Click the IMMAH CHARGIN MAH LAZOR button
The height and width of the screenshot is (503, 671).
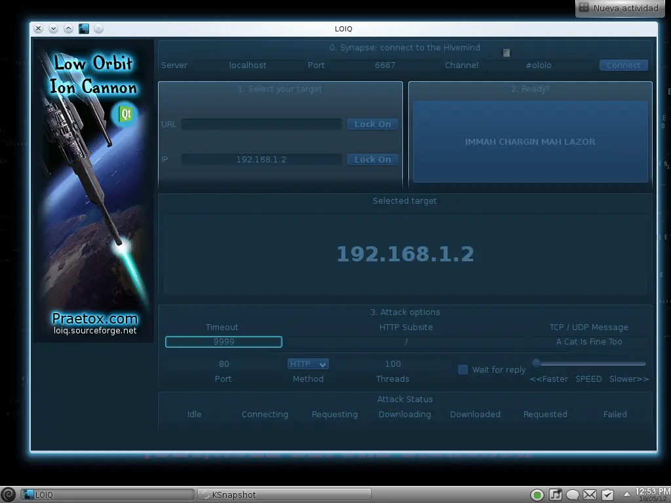click(x=530, y=141)
